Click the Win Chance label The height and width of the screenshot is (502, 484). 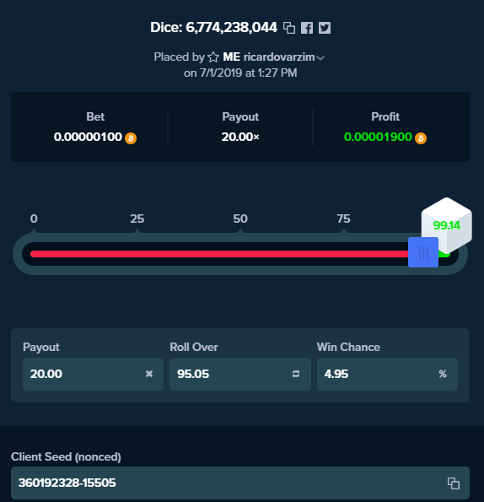click(348, 347)
